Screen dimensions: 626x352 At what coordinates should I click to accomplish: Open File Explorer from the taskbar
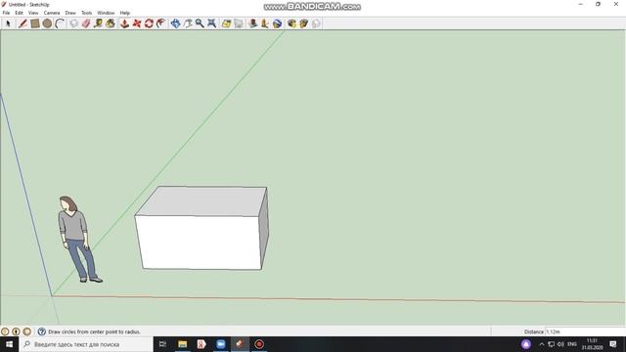click(183, 344)
